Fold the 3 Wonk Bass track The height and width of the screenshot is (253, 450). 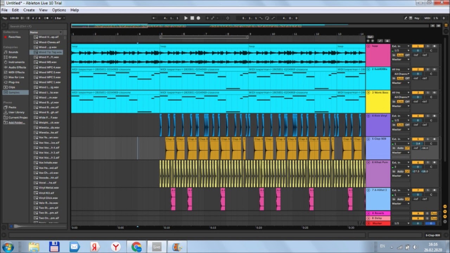(368, 92)
